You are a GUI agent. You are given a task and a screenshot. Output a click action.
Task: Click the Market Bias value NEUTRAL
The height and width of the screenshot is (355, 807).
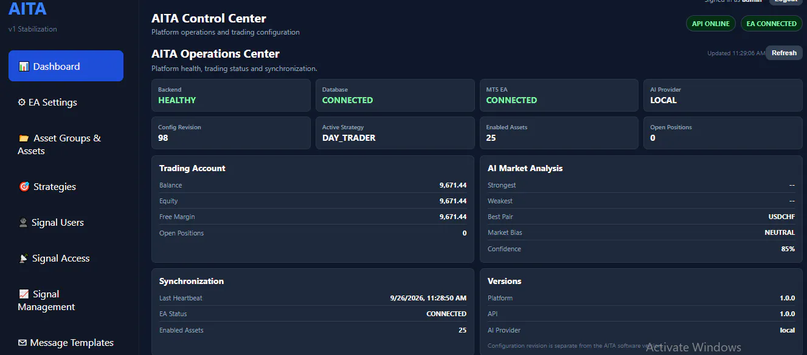pos(780,232)
